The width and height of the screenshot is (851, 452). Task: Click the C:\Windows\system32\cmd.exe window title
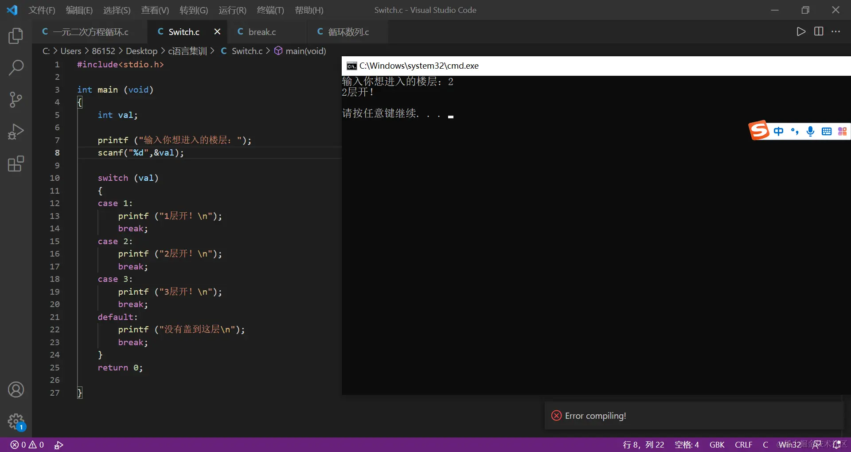419,66
